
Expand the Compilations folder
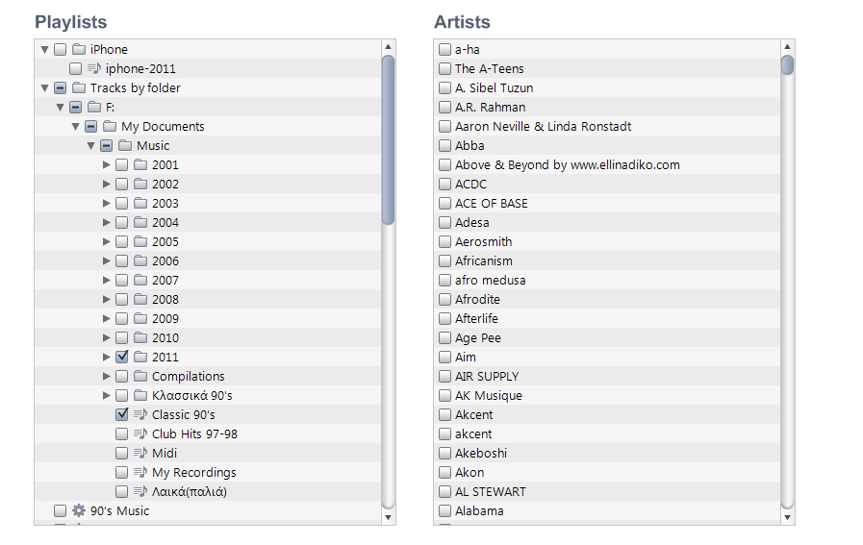pyautogui.click(x=106, y=377)
